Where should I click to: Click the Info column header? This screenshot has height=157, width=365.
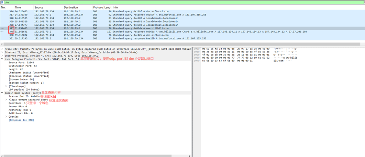click(115, 7)
